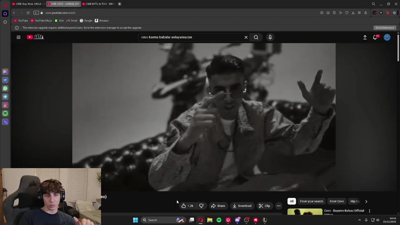The height and width of the screenshot is (225, 400).
Task: Open the Google bookmark
Action: coord(86,21)
